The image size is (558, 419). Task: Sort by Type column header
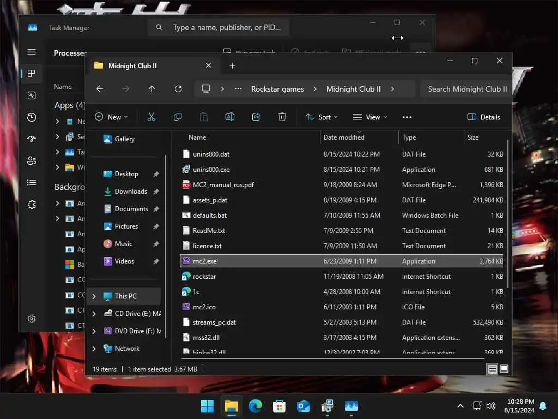tap(431, 137)
